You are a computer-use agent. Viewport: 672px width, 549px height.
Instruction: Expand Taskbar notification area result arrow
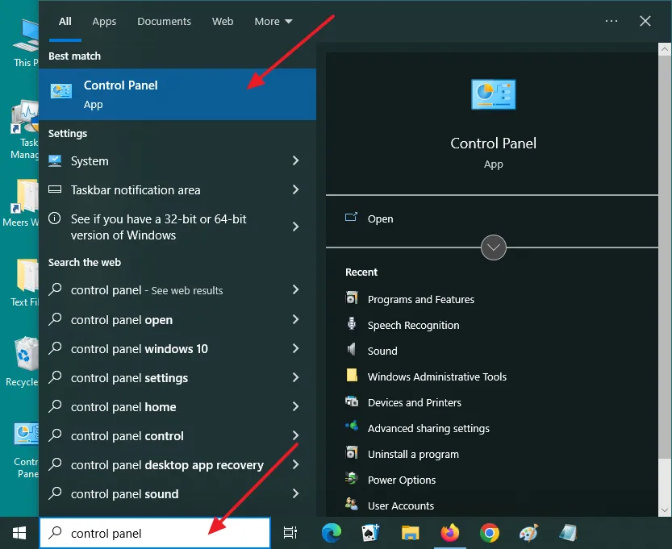point(296,189)
